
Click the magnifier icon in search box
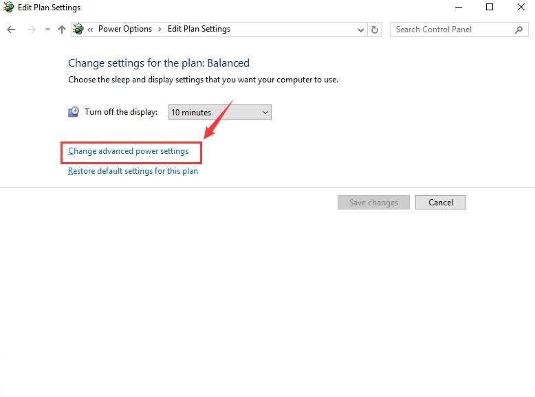click(x=518, y=30)
